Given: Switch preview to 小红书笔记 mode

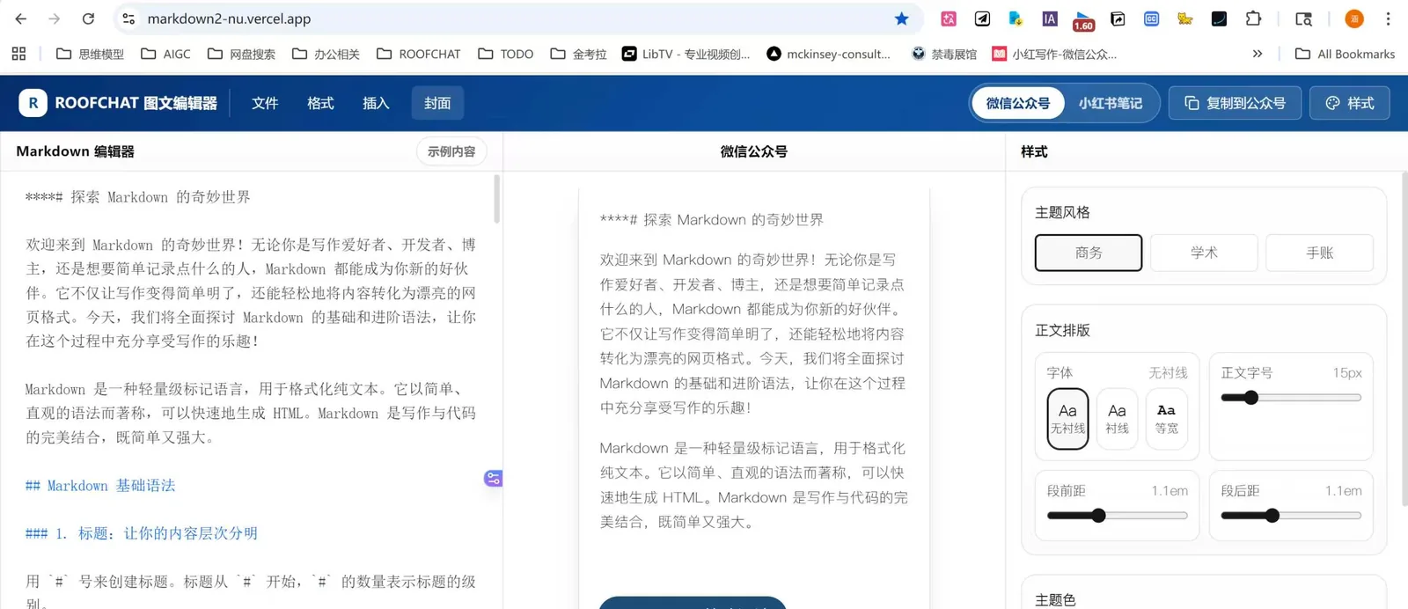Looking at the screenshot, I should pos(1111,103).
